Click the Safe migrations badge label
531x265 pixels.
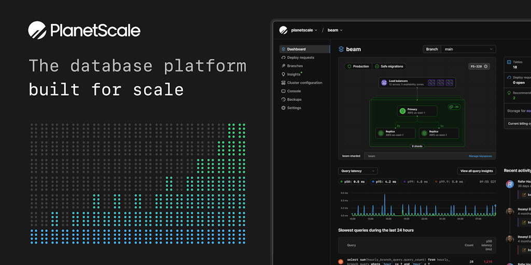click(x=392, y=67)
